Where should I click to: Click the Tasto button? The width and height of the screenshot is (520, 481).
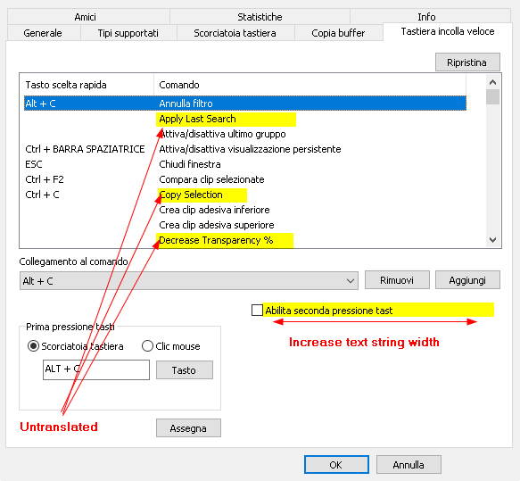coord(184,369)
